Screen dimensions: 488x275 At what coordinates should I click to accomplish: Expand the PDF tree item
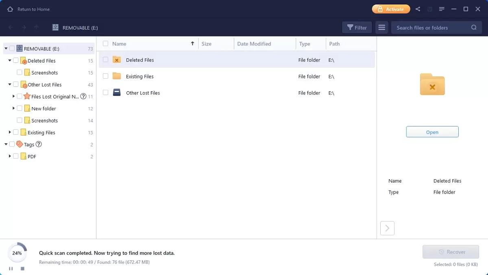click(x=9, y=156)
